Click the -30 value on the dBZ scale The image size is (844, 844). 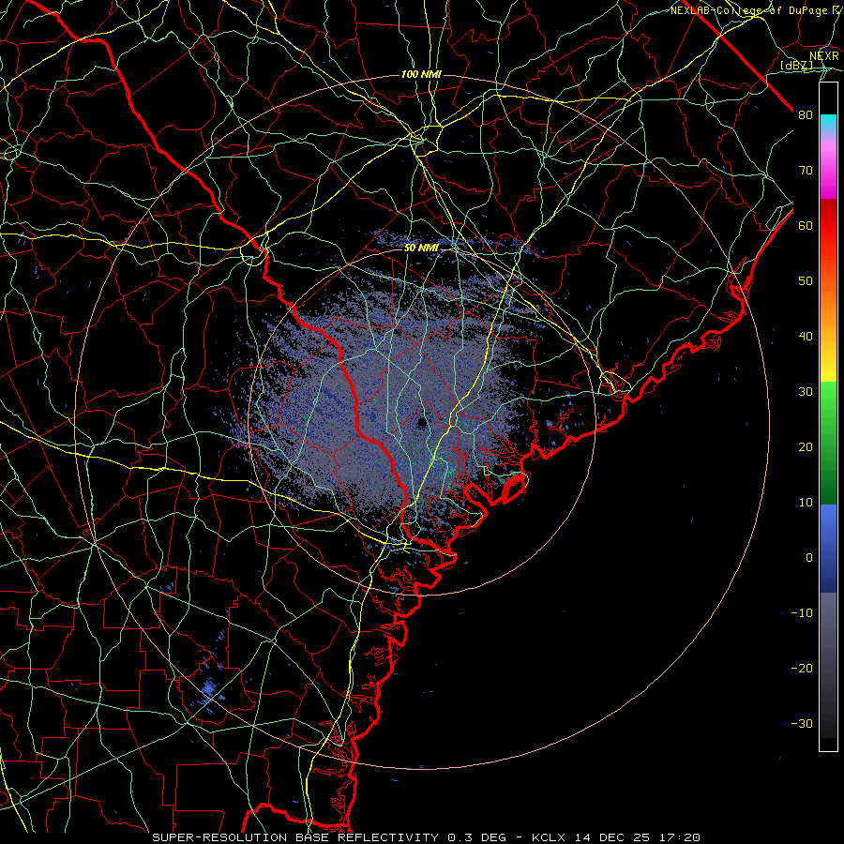[x=802, y=723]
